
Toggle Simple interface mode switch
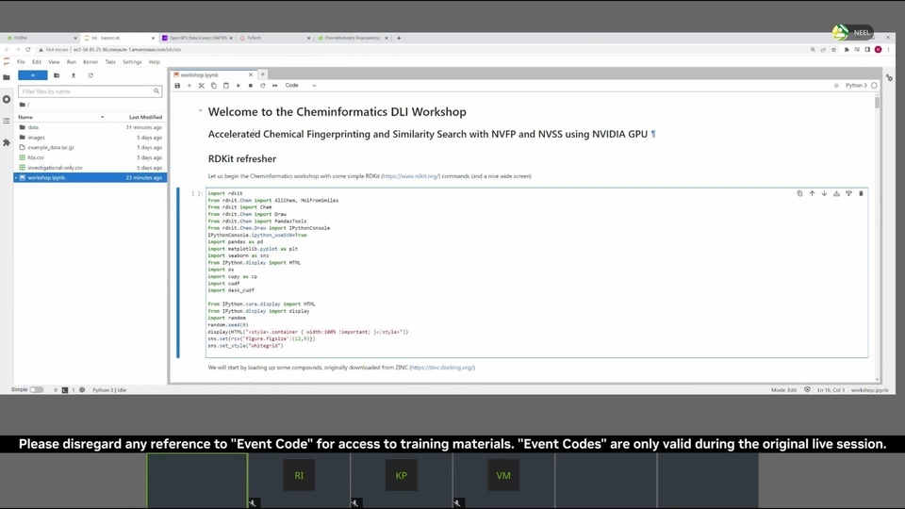[37, 390]
